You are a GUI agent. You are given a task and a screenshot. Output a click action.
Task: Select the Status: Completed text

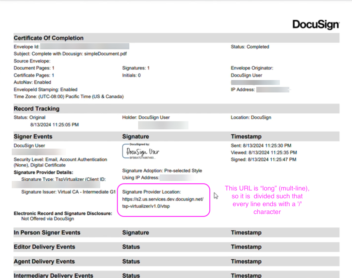pos(250,47)
